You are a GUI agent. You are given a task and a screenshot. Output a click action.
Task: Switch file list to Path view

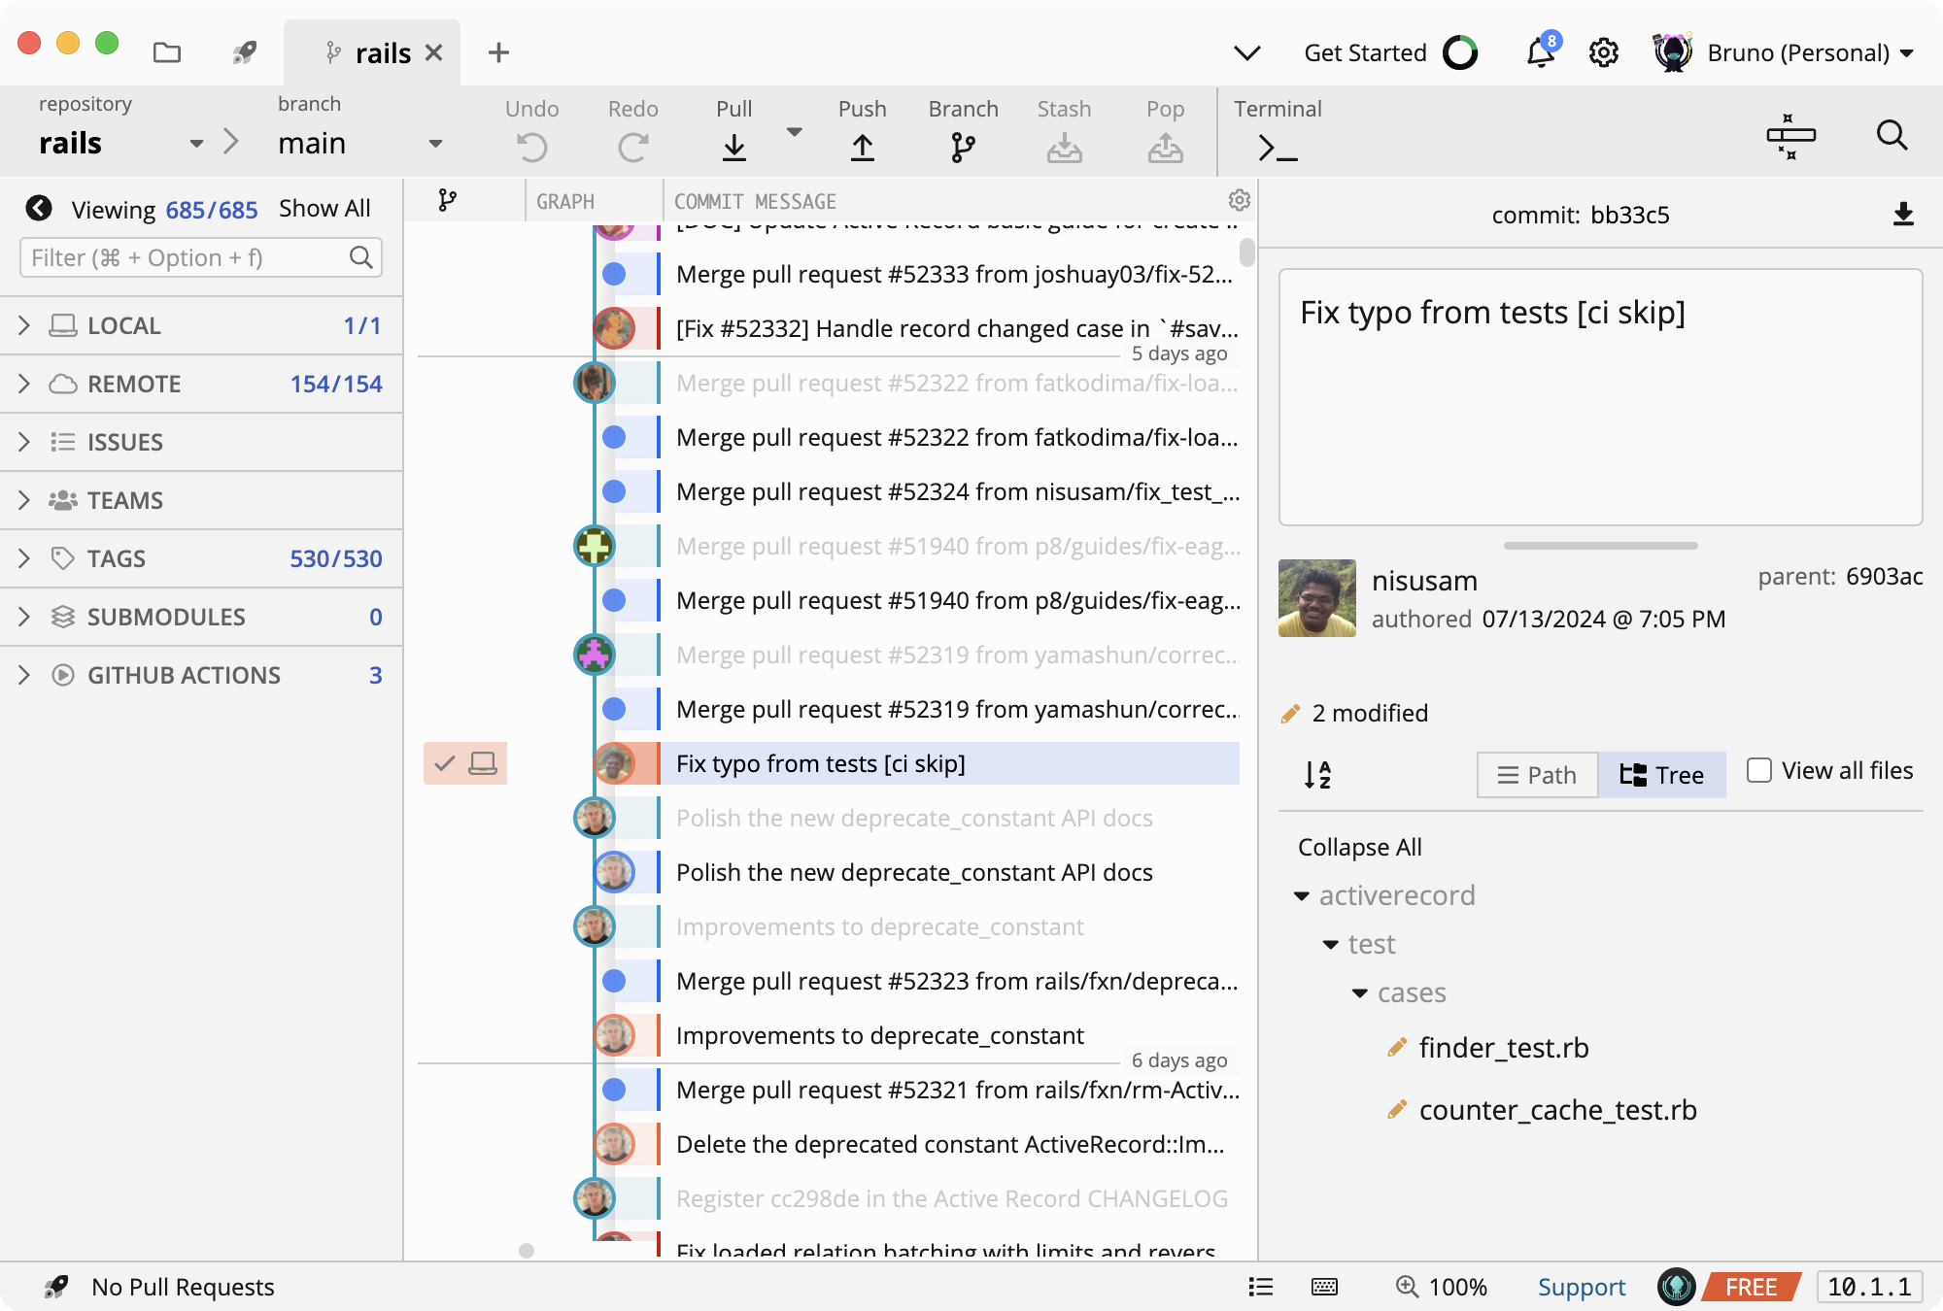click(1537, 775)
